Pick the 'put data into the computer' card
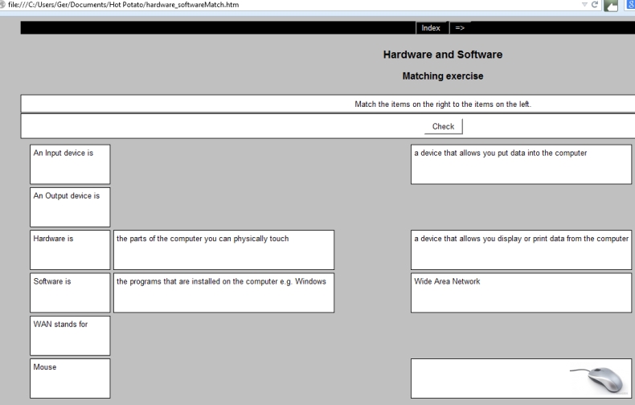The image size is (635, 405). (x=521, y=164)
